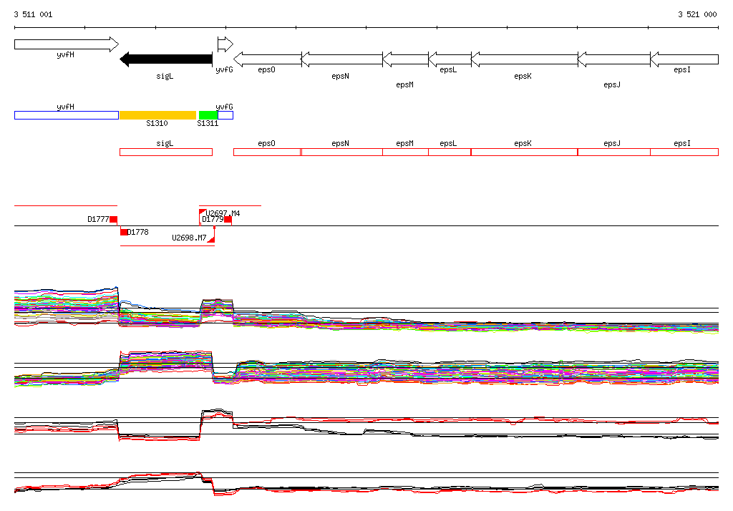This screenshot has width=733, height=511.
Task: Click the epsN gene arrow
Action: [x=341, y=59]
